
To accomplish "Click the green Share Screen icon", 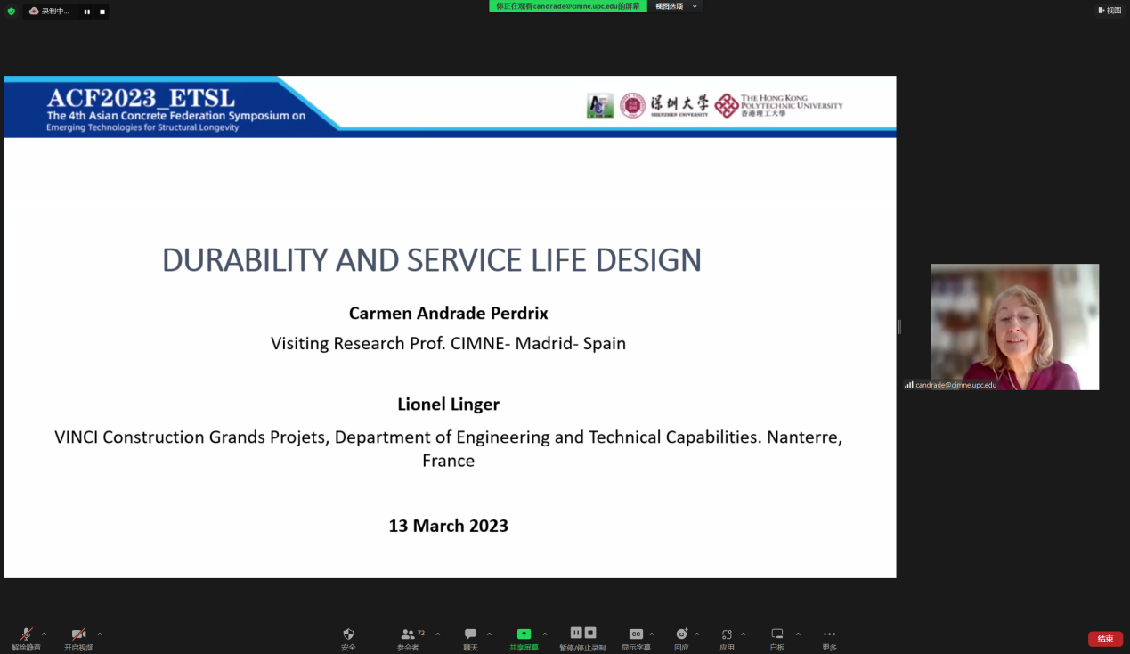I will click(524, 634).
